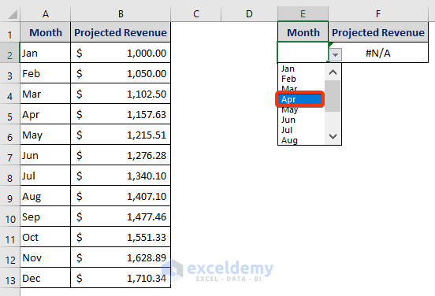
Task: Select the Month header in cell E1
Action: coord(303,32)
